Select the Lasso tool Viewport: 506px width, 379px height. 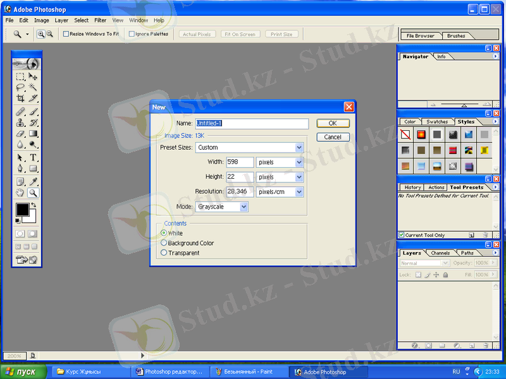point(20,88)
